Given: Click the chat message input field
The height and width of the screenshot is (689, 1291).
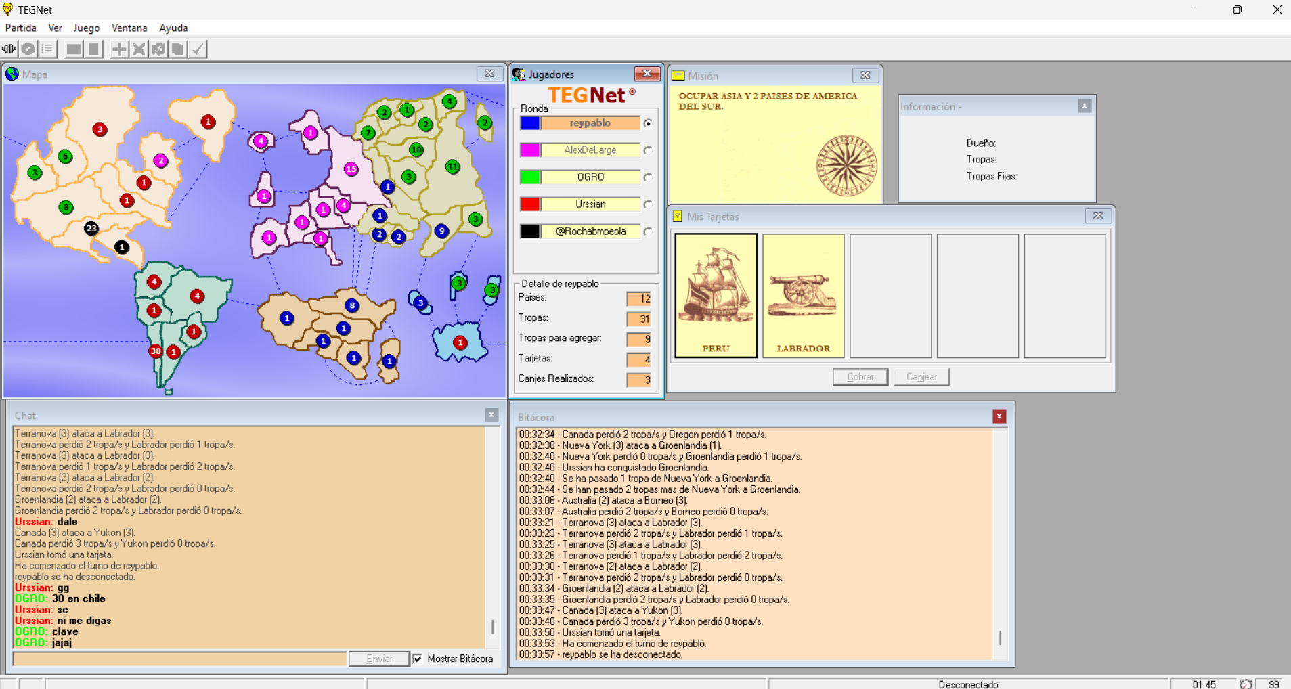Looking at the screenshot, I should [179, 659].
